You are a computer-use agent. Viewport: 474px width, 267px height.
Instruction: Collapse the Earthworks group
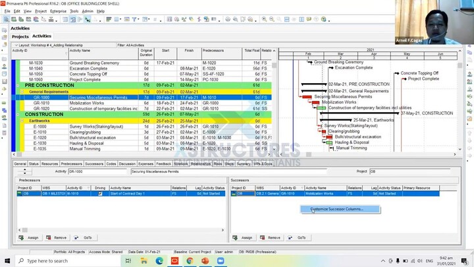pyautogui.click(x=22, y=121)
